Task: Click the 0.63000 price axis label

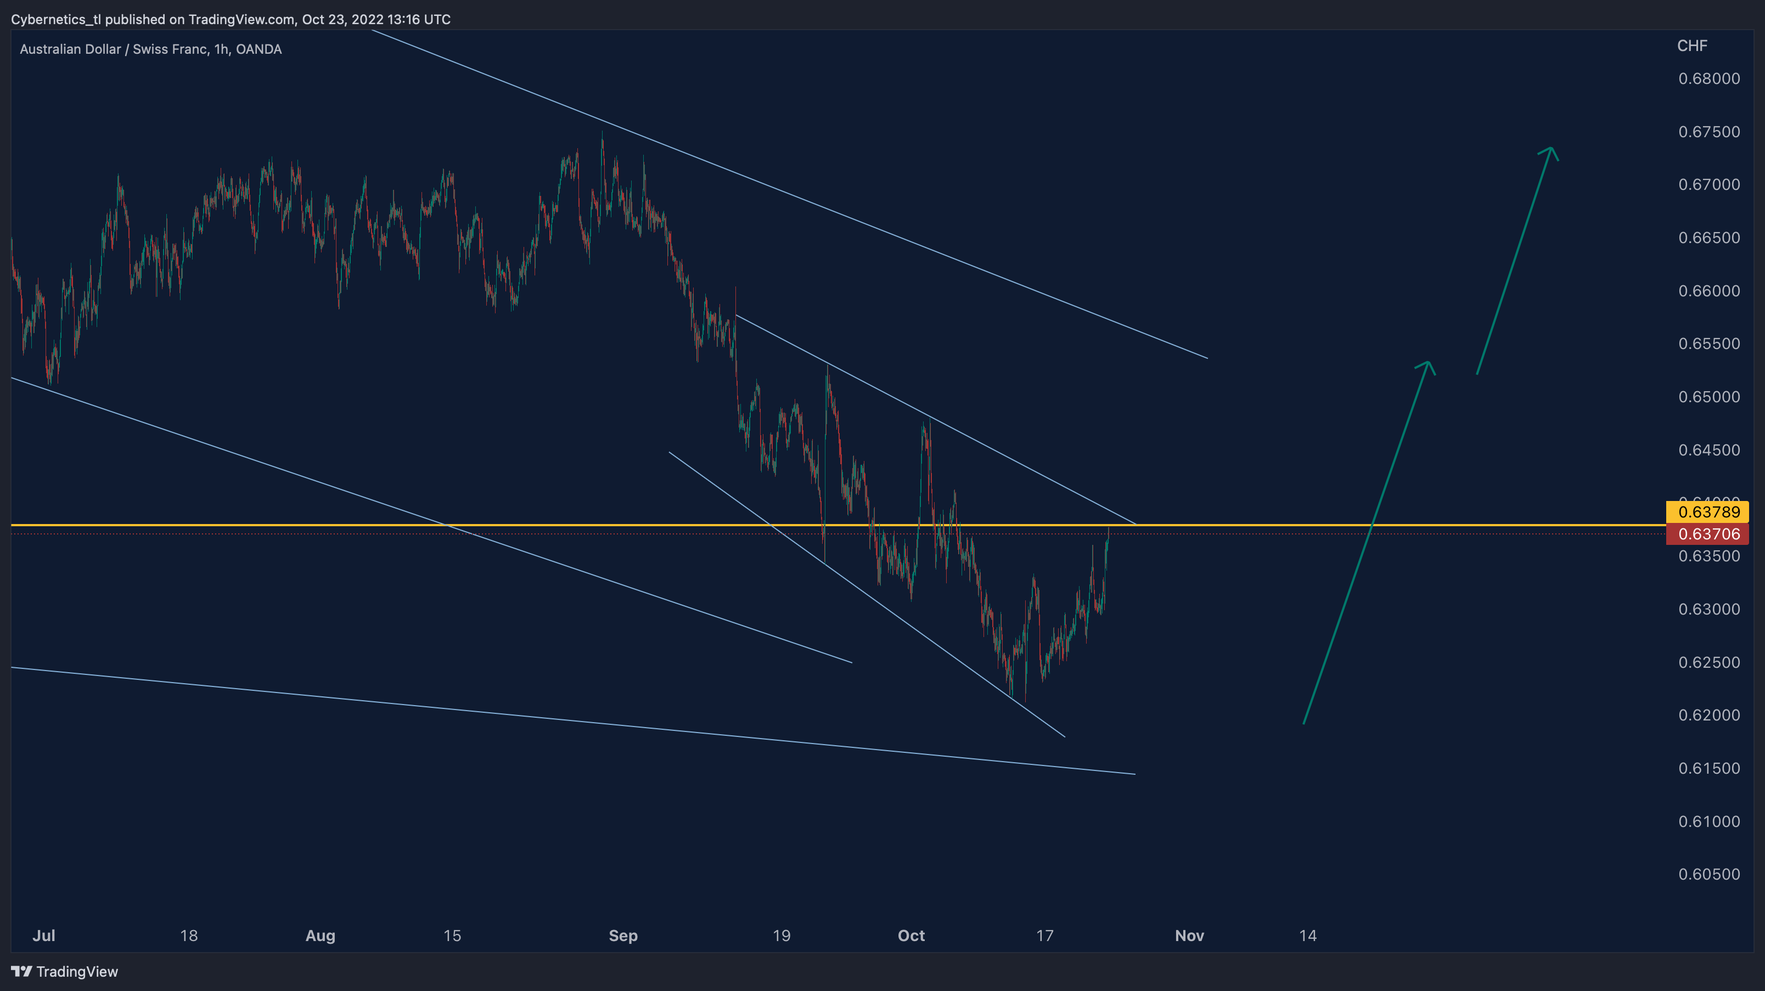Action: click(x=1709, y=609)
